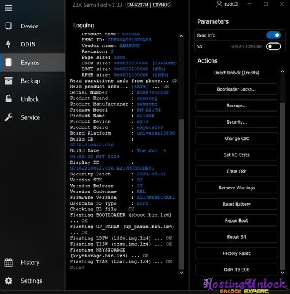Click the Erase FRP button
Viewport: 290px width, 294px height.
[x=237, y=171]
